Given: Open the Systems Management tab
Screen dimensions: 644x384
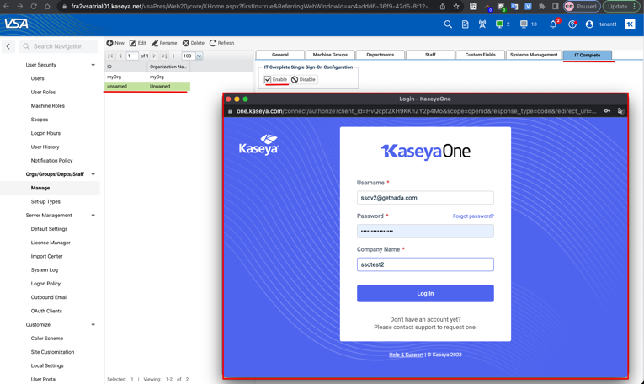Looking at the screenshot, I should pyautogui.click(x=533, y=55).
